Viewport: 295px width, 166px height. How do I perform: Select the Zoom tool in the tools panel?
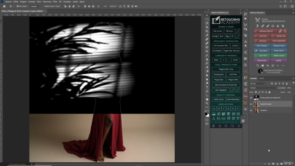click(x=207, y=103)
